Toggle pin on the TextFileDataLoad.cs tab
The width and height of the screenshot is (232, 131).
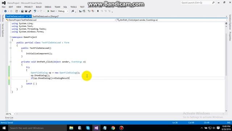(27, 16)
